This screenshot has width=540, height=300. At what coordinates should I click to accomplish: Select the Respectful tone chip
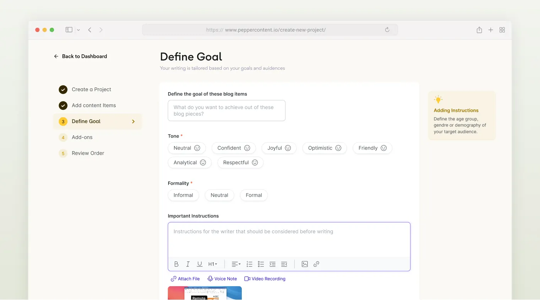[240, 163]
